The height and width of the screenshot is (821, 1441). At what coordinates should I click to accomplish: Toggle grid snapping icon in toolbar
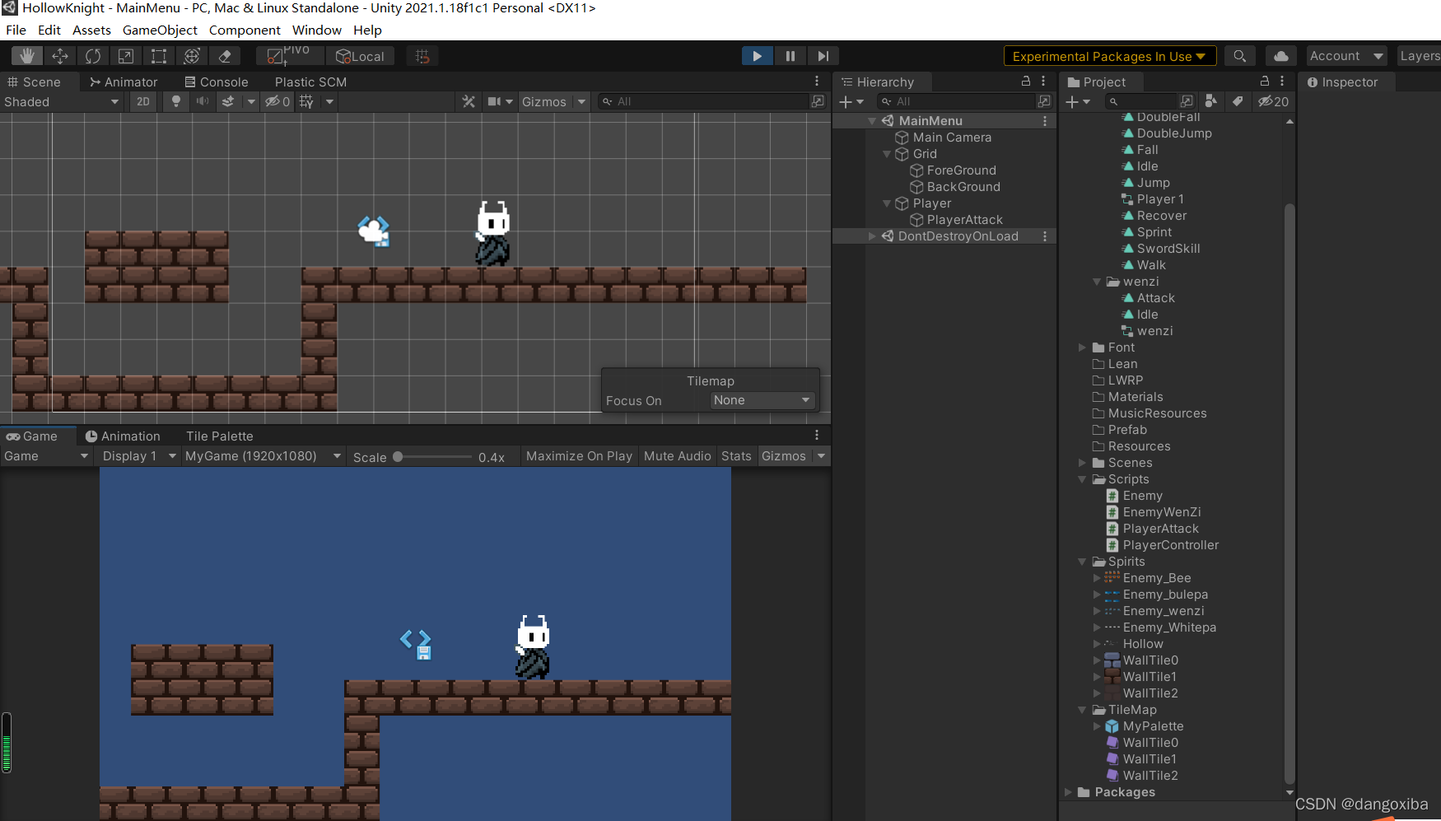point(422,56)
